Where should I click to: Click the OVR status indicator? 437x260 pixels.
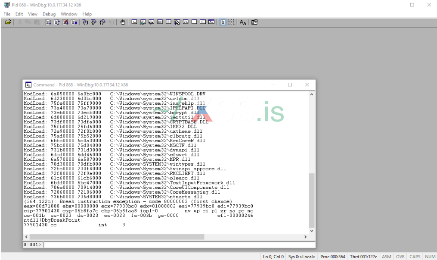click(x=400, y=257)
